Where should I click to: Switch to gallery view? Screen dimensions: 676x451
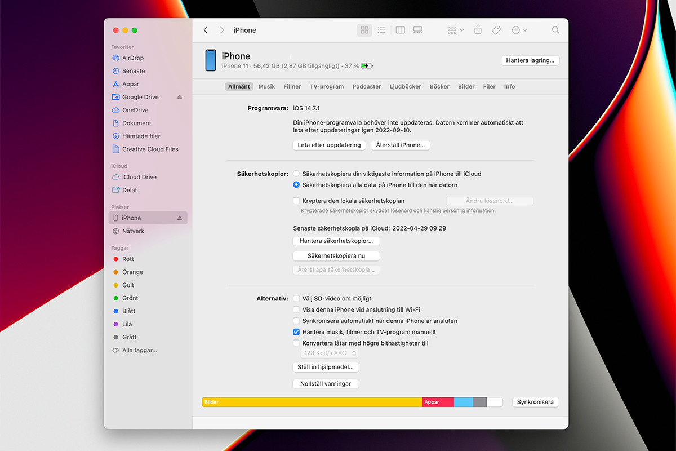(417, 30)
